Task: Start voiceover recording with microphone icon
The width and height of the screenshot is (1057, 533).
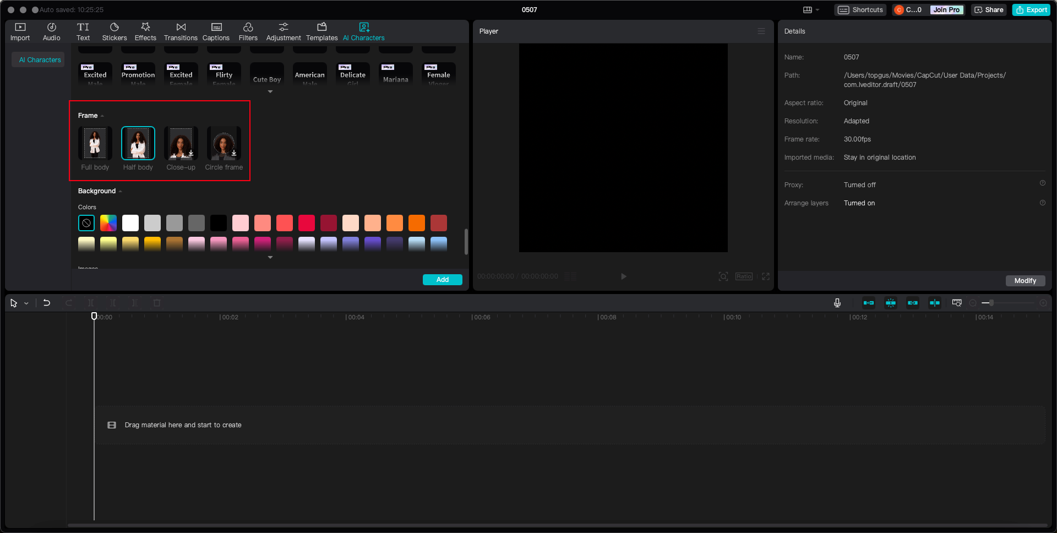Action: (x=837, y=303)
